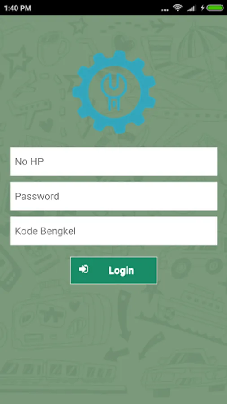Click the Login button label
Screen dimensions: 227x404
(x=121, y=271)
